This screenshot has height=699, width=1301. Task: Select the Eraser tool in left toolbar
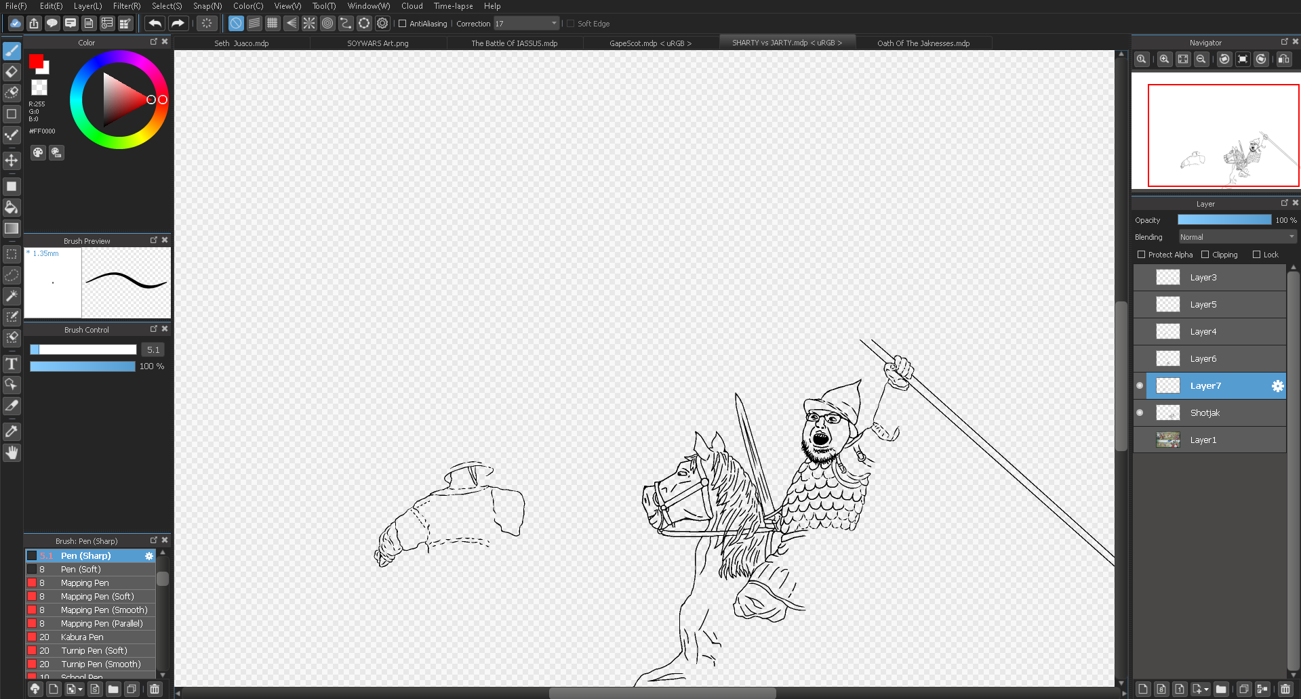[12, 72]
